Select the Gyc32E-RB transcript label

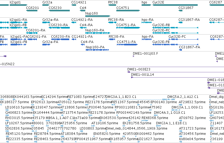coord(161,25)
